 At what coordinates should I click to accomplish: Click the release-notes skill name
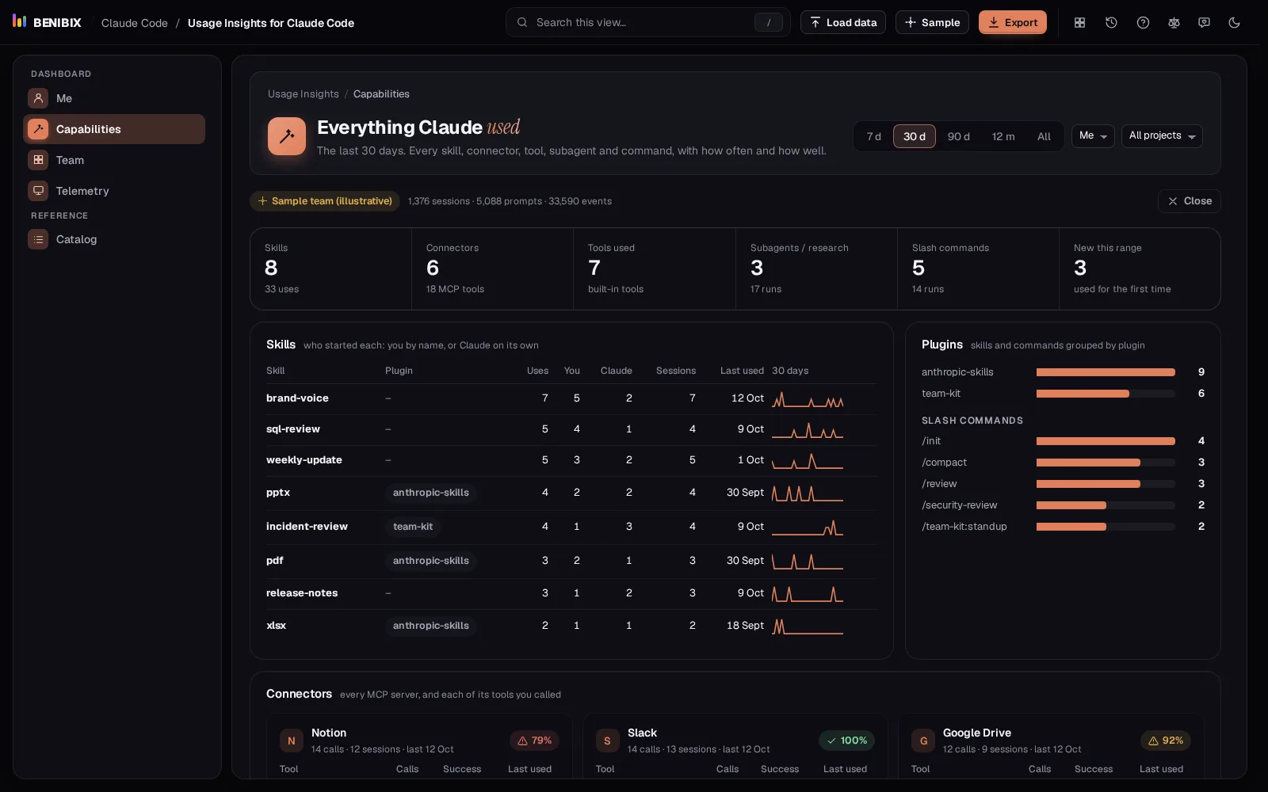302,593
